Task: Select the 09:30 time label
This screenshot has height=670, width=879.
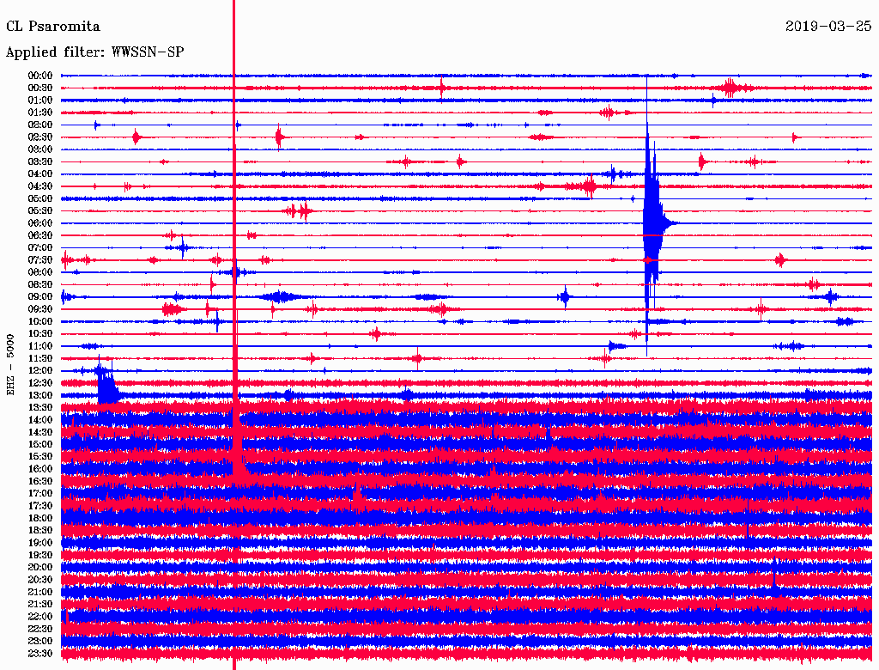Action: click(x=40, y=310)
